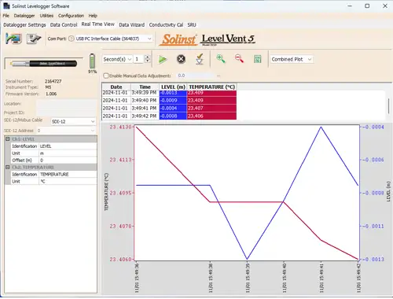Screen dimensions: 393x299
Task: Zoom in on the graph
Action: coord(221,59)
